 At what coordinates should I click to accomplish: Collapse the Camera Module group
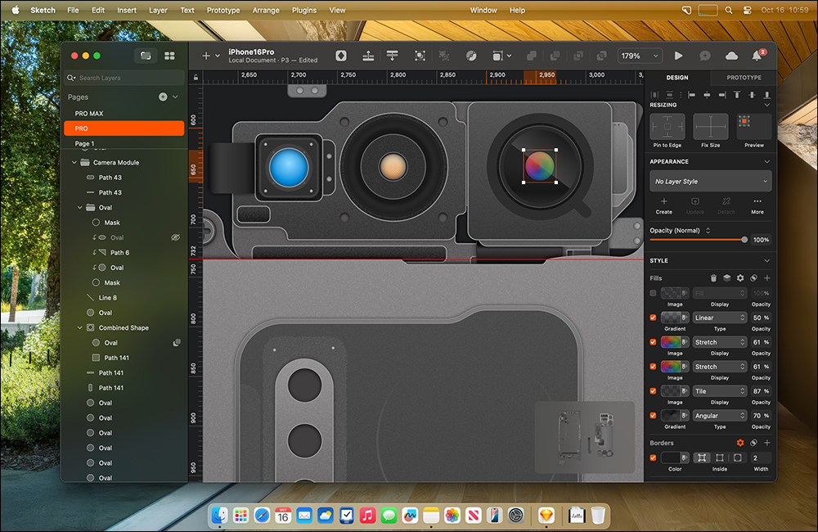pos(74,162)
